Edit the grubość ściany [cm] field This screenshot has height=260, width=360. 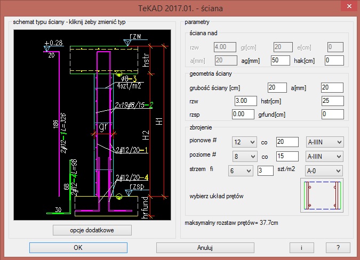(x=277, y=87)
